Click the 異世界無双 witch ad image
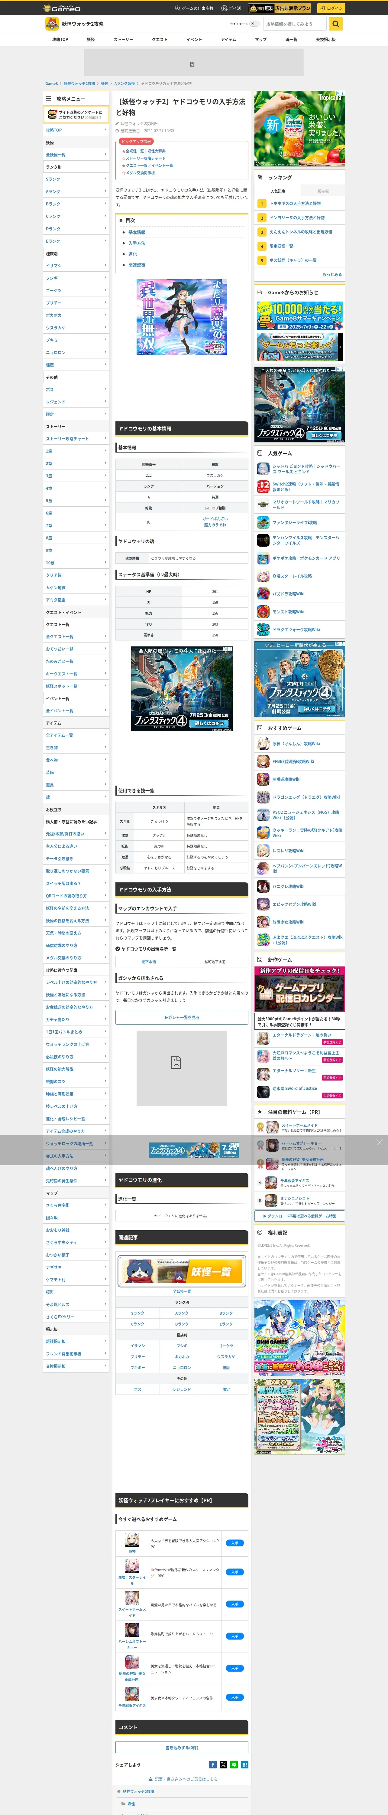The height and width of the screenshot is (1815, 388). pyautogui.click(x=182, y=317)
